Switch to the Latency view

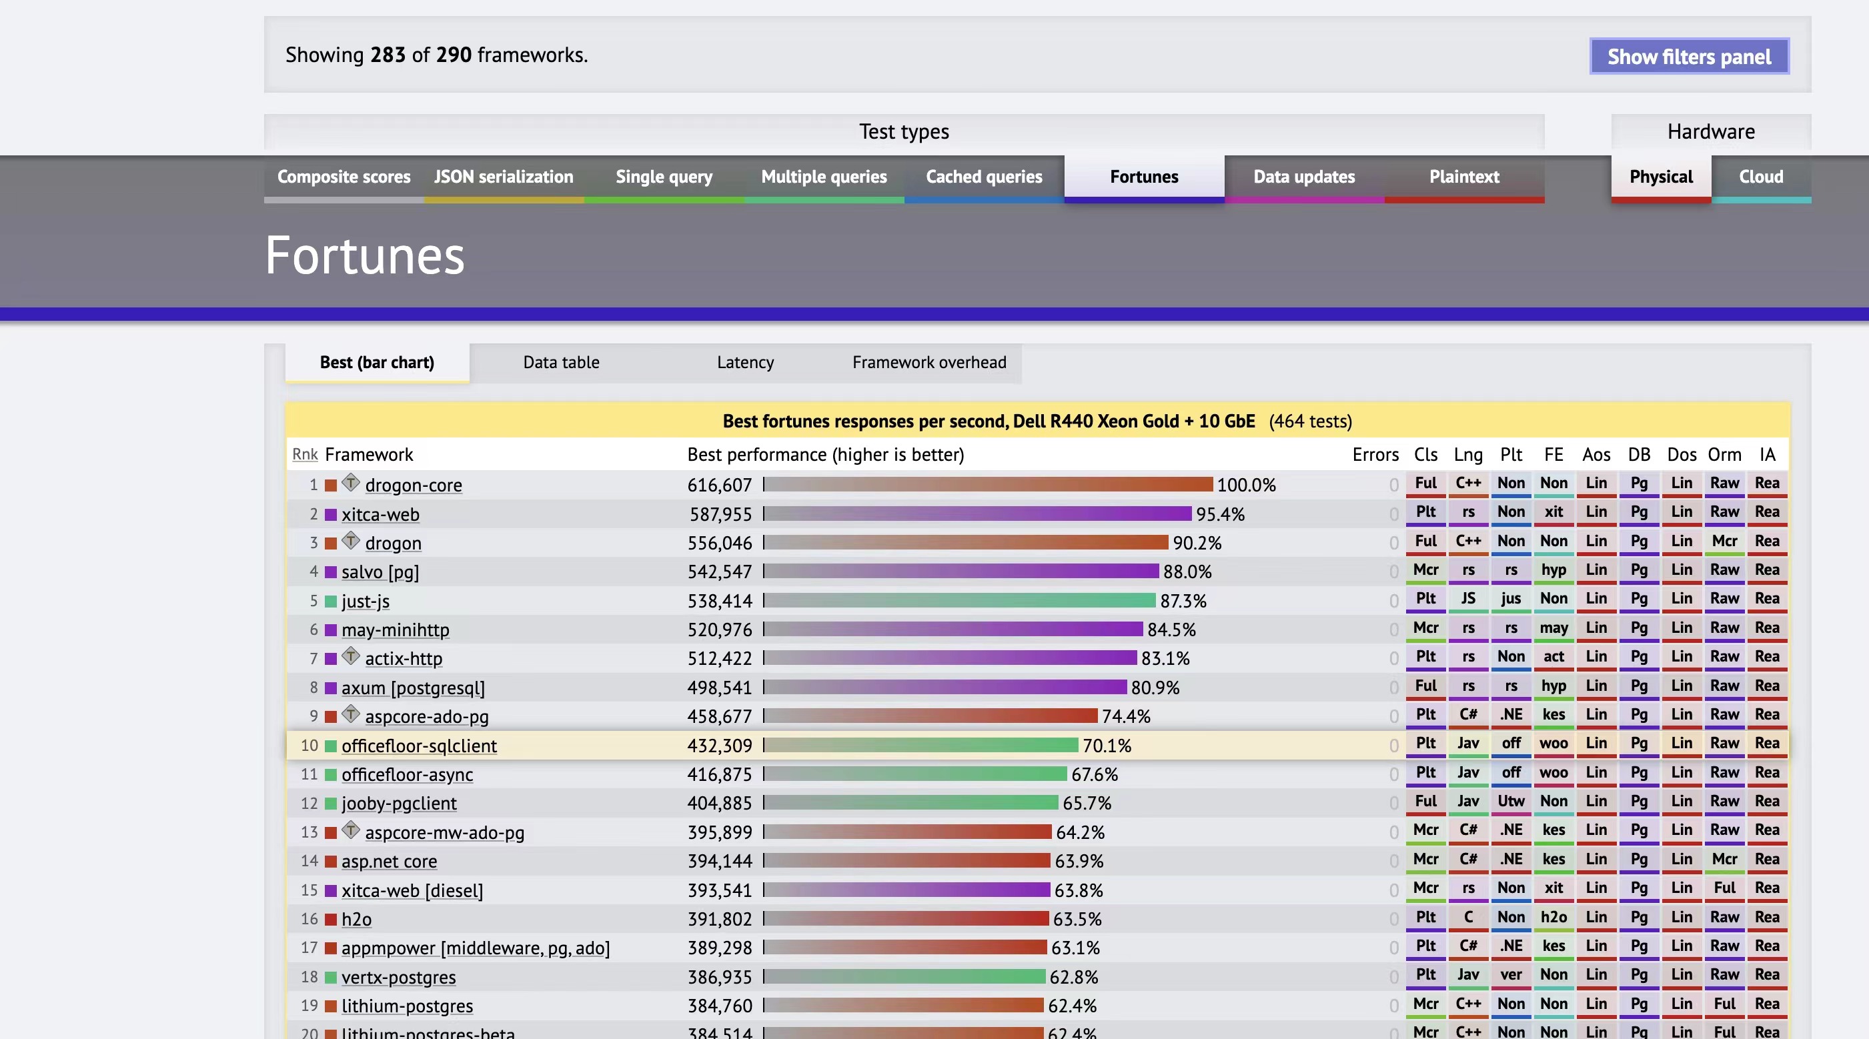(x=745, y=362)
